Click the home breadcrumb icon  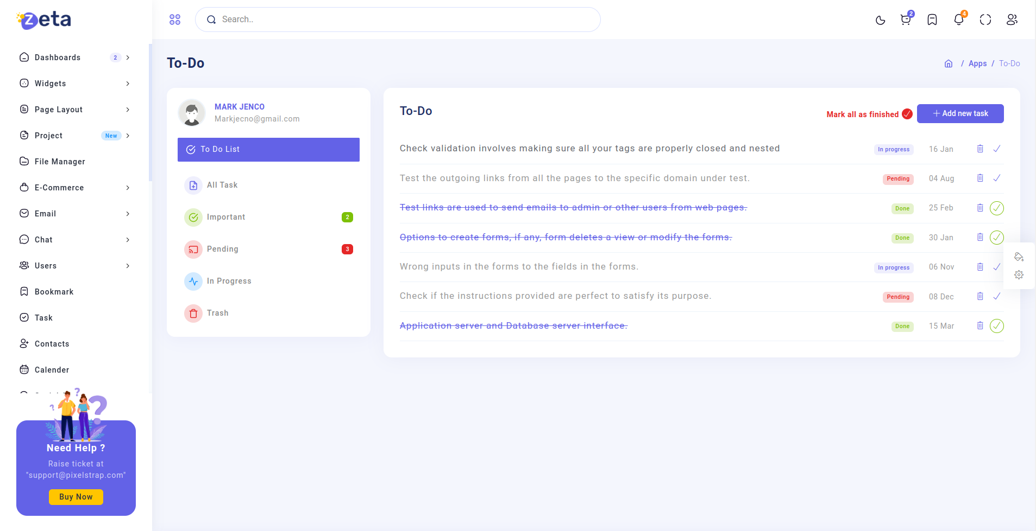pos(949,63)
